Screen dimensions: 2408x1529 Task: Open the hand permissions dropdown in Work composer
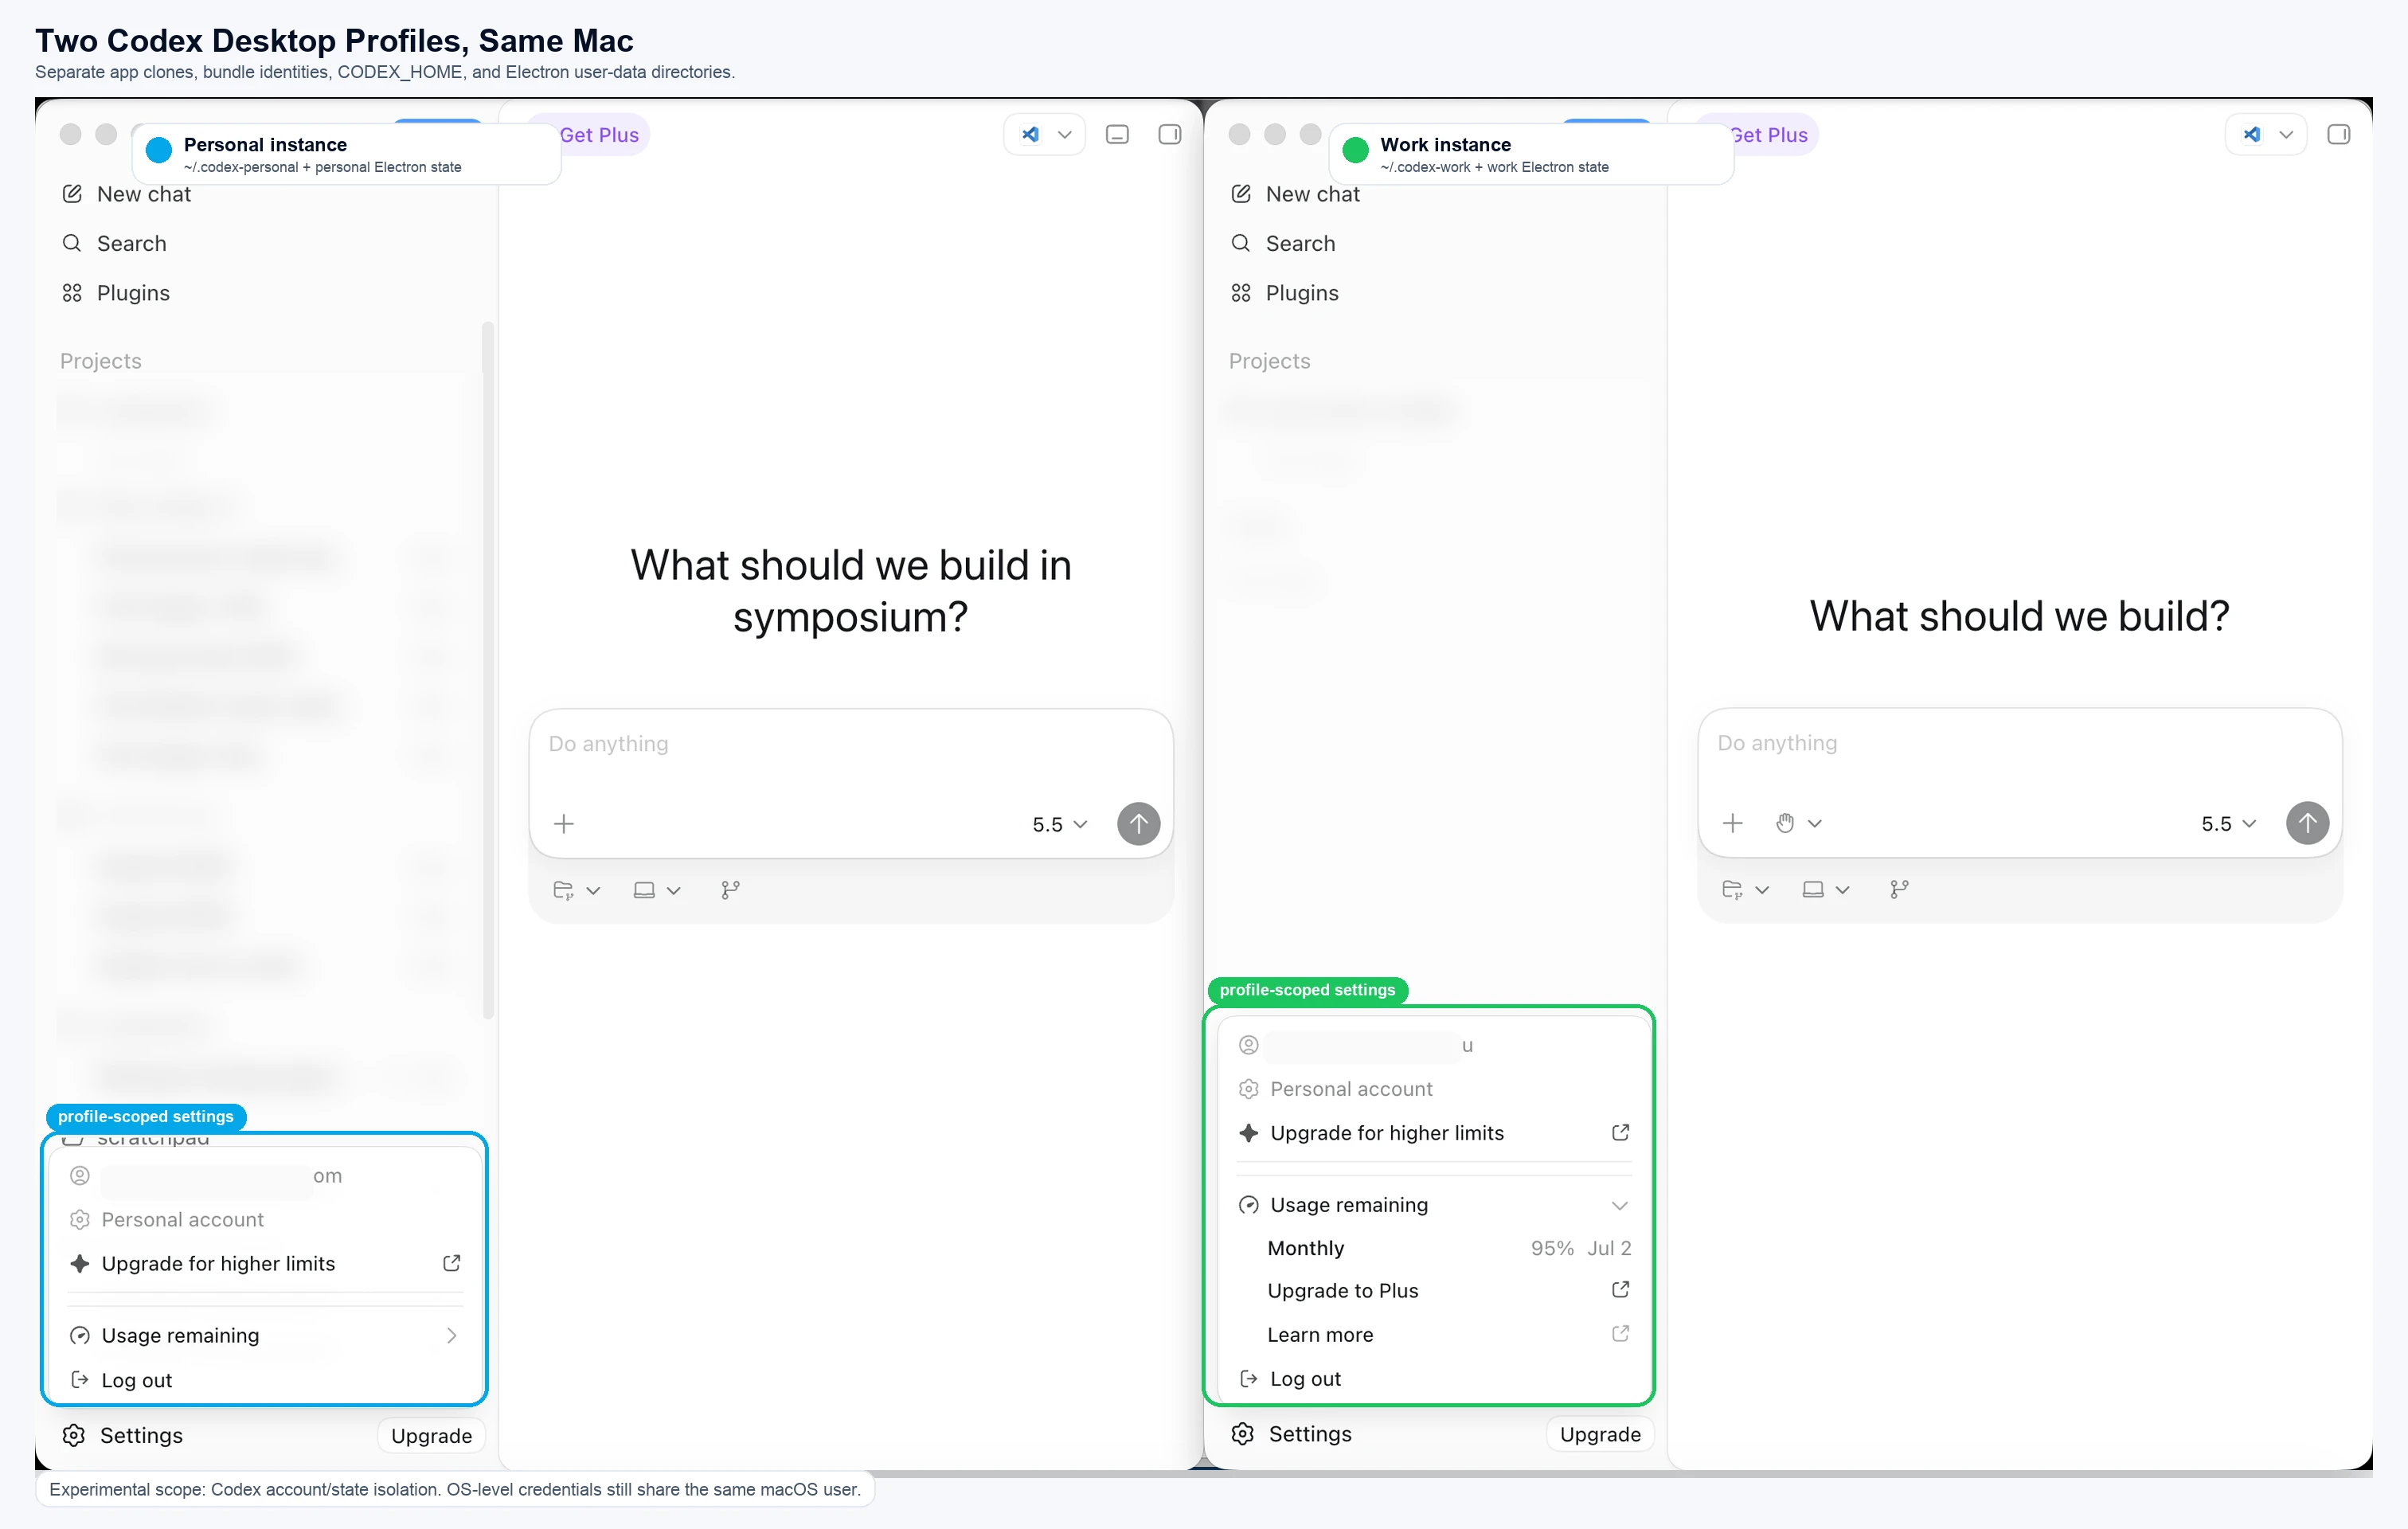coord(1798,823)
